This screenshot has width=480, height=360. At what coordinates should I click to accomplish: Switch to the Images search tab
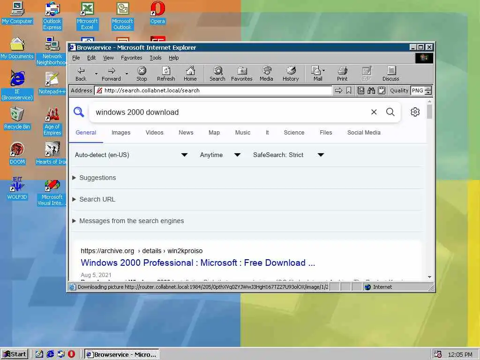(121, 133)
